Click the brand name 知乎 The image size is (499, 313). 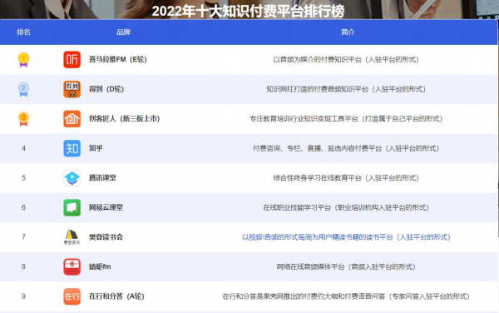(96, 148)
